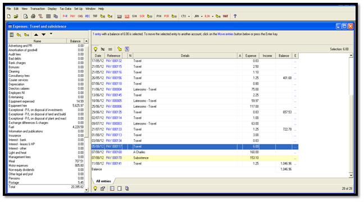Open the Tax Data menu

point(66,9)
